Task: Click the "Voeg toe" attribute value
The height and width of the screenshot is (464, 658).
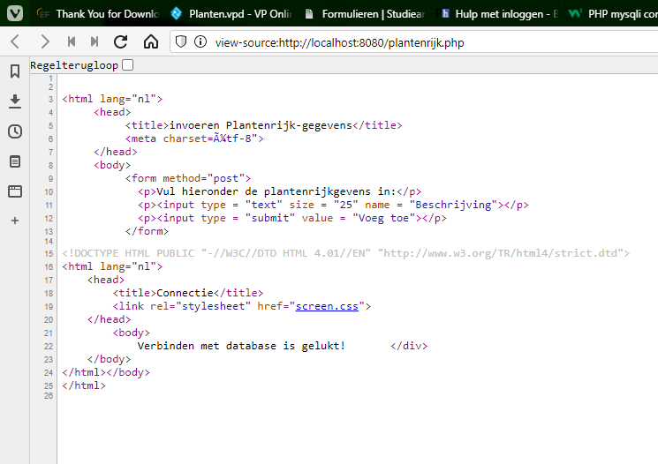Action: [x=384, y=218]
